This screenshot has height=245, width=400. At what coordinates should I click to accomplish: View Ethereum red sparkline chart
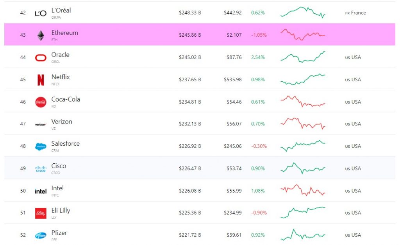click(303, 35)
